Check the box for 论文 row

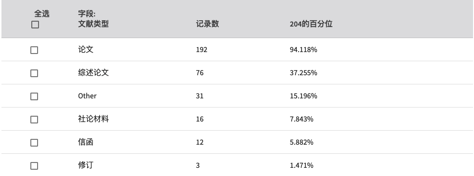tap(34, 50)
